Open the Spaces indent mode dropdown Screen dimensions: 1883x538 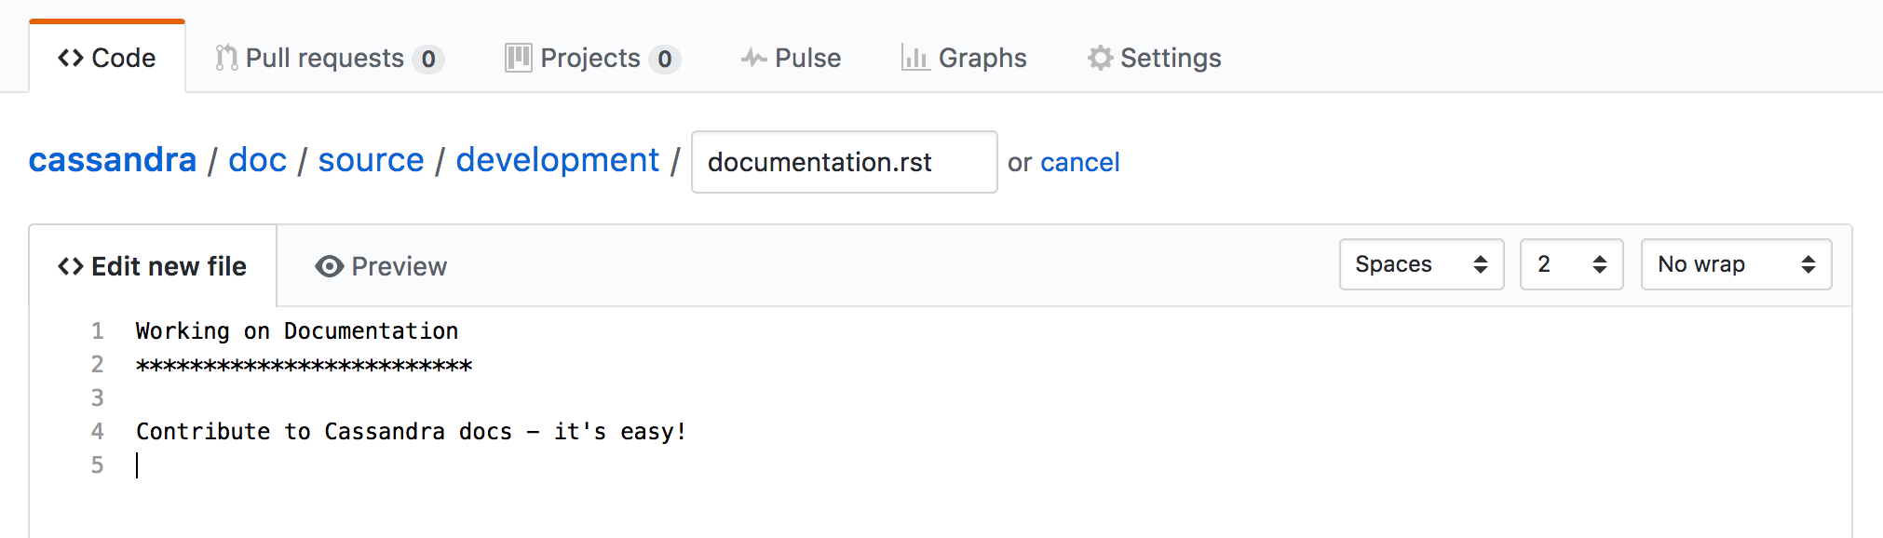point(1421,264)
